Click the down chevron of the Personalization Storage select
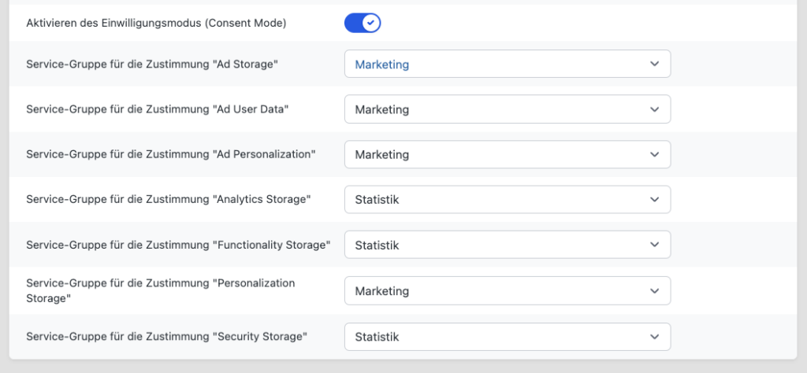The image size is (807, 373). point(654,290)
